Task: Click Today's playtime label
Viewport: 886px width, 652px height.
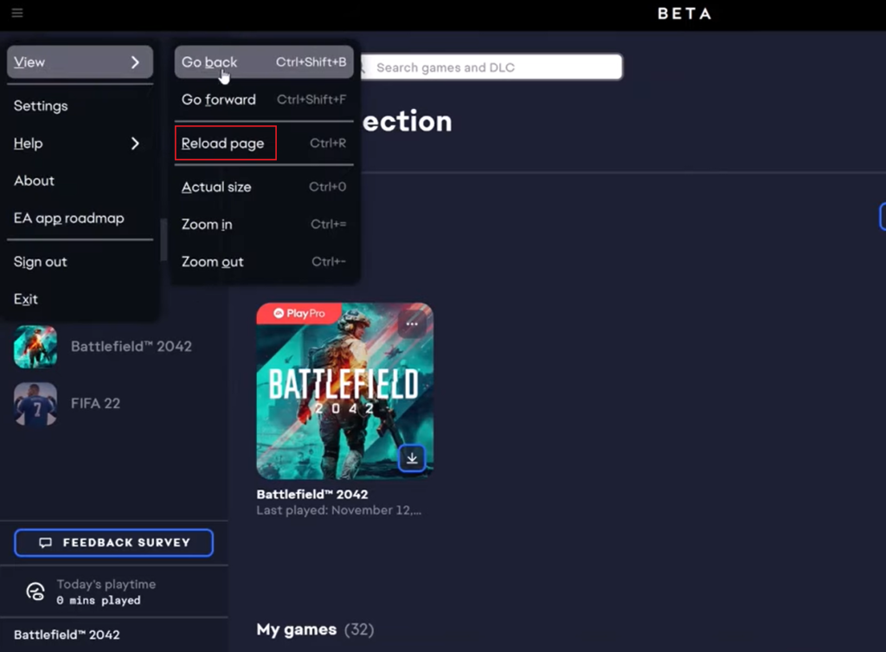Action: pyautogui.click(x=106, y=585)
